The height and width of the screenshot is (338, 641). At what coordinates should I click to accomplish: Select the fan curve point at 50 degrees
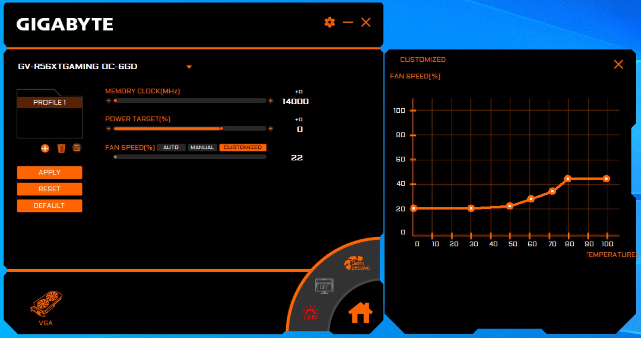pyautogui.click(x=510, y=206)
